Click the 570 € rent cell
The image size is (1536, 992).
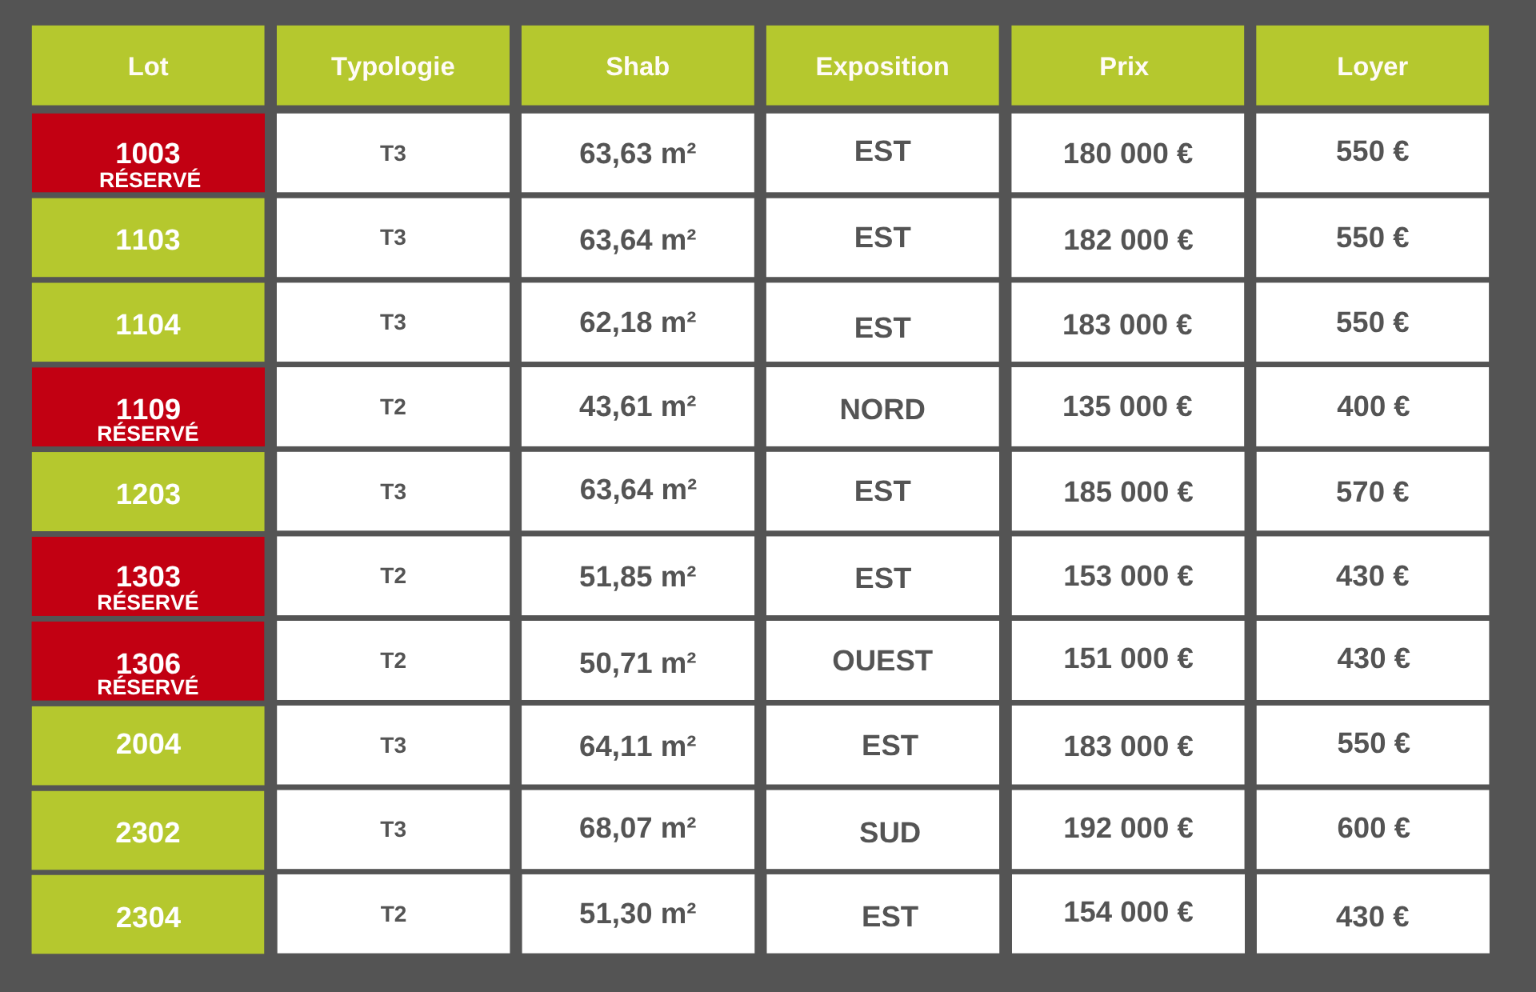click(1372, 492)
